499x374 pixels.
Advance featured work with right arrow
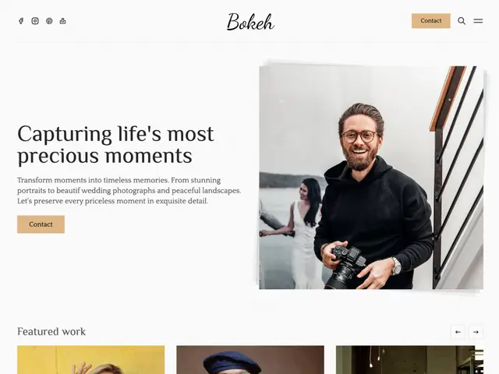click(476, 332)
